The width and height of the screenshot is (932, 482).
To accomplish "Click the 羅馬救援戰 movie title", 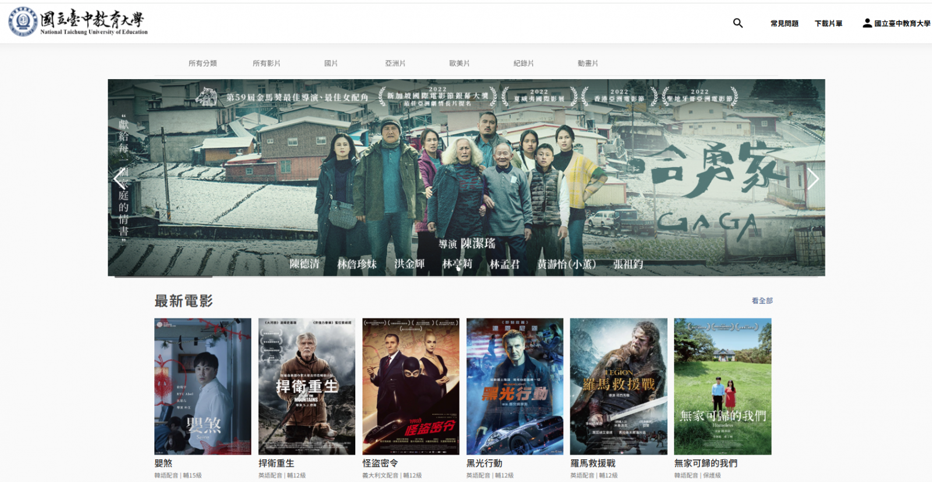I will click(593, 463).
